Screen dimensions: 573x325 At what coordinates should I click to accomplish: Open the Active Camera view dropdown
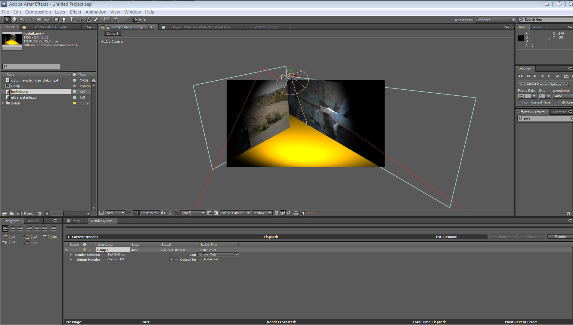tap(235, 213)
